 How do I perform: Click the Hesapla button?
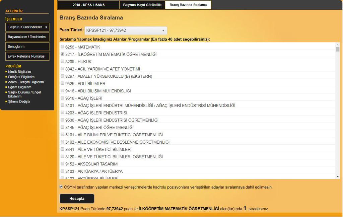77,199
